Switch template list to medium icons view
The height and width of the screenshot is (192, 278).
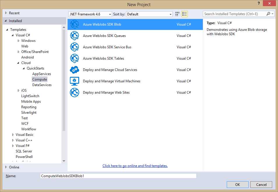(177, 14)
